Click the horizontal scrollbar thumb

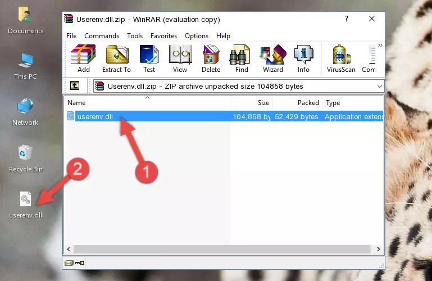[x=222, y=250]
